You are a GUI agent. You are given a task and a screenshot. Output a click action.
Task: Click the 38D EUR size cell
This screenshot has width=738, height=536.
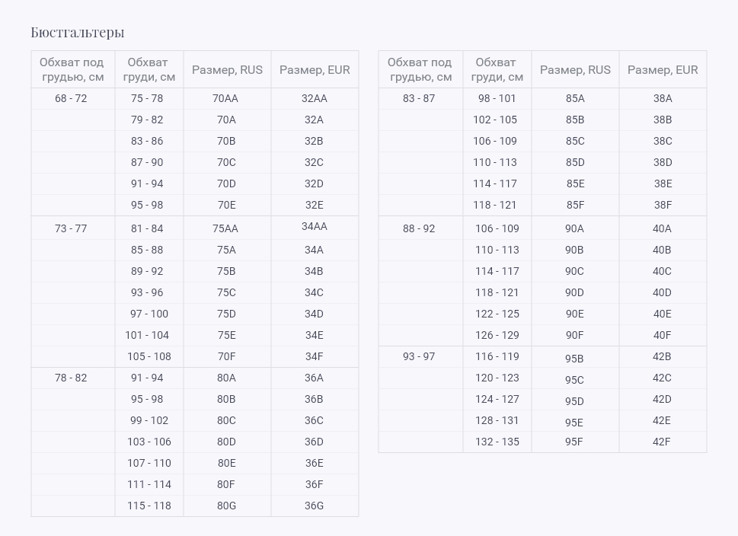(x=663, y=162)
